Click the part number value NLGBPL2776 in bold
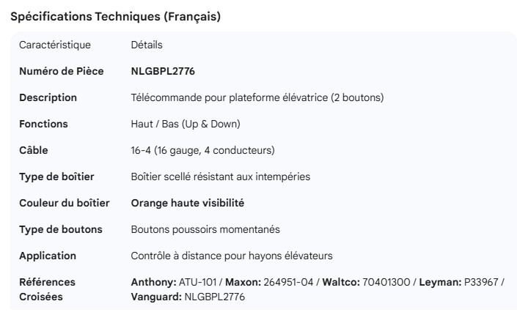Screen dimensions: 517x312 pos(163,72)
